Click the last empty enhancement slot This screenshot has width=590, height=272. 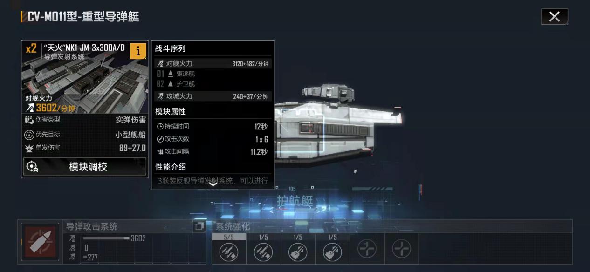point(401,250)
